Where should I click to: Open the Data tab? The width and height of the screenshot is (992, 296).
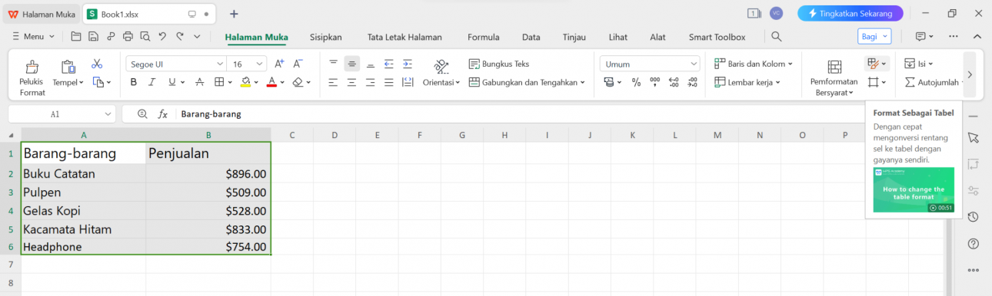point(531,37)
